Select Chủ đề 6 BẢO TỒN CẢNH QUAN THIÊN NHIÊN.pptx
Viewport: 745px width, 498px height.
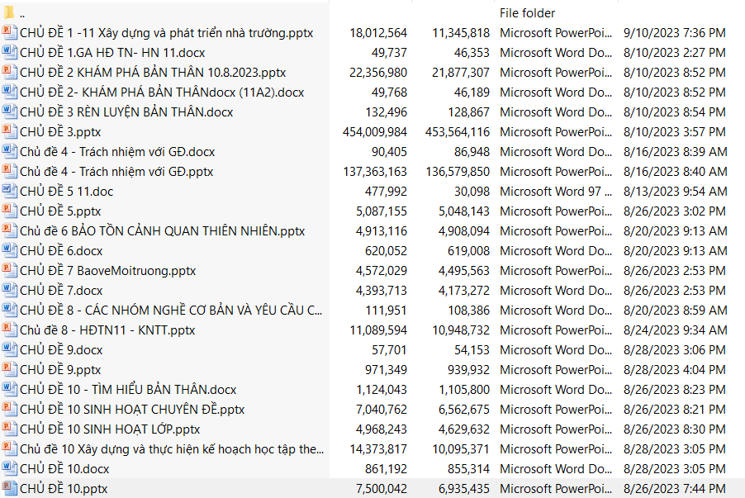tap(162, 231)
